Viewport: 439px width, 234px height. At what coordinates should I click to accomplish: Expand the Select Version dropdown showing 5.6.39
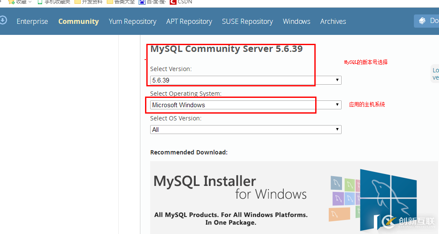pos(245,80)
